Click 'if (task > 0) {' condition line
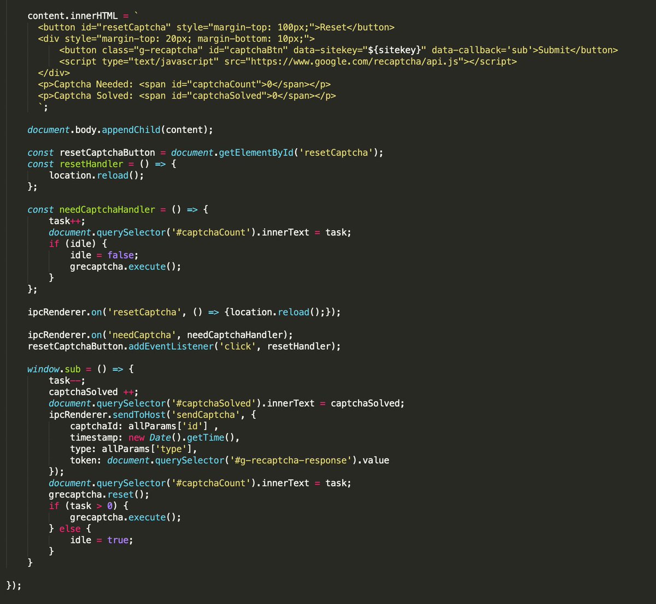This screenshot has width=656, height=604. pyautogui.click(x=89, y=506)
